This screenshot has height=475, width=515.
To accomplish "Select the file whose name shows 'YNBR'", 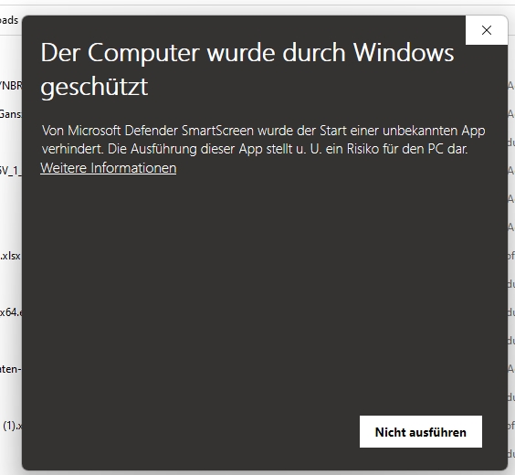I will [x=11, y=85].
